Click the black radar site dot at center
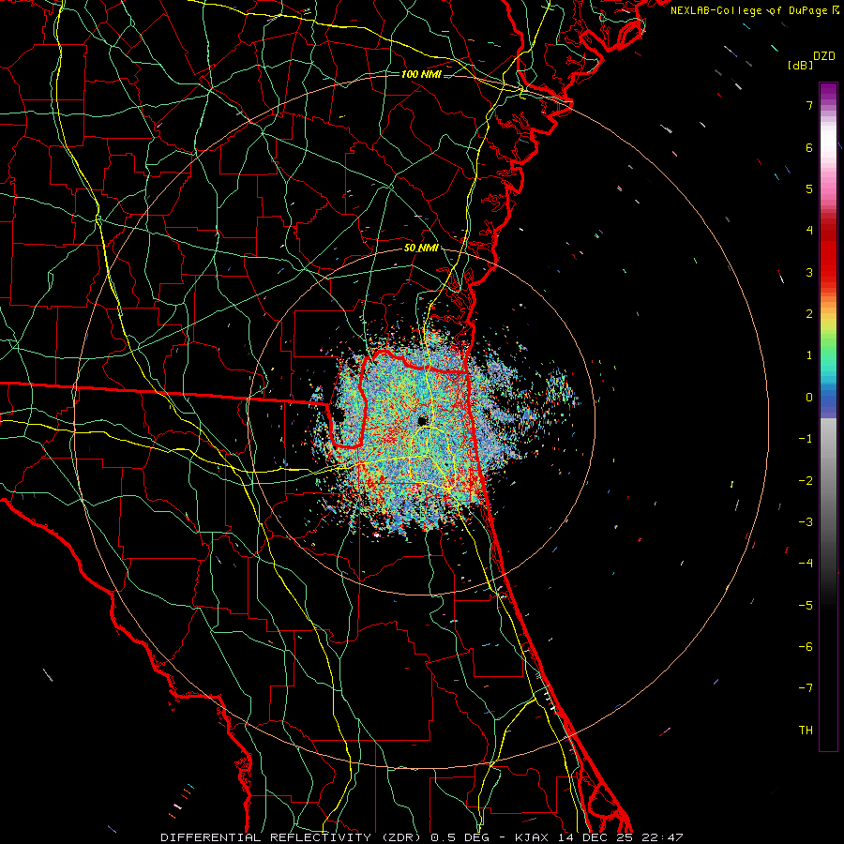The image size is (844, 844). tap(423, 420)
